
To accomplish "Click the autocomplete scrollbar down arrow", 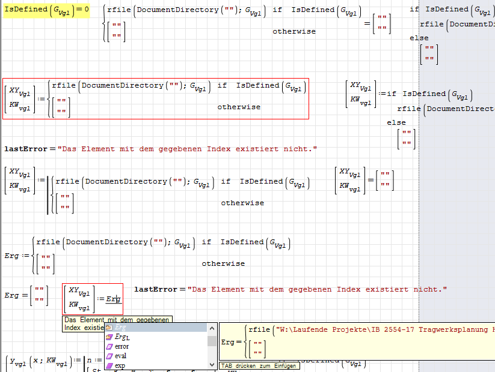I will [212, 365].
